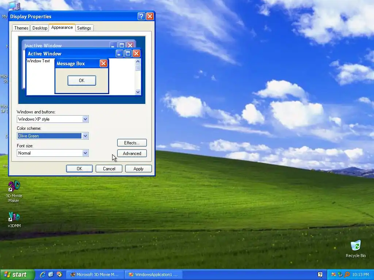Select the Appearance tab
374x280 pixels.
point(62,27)
